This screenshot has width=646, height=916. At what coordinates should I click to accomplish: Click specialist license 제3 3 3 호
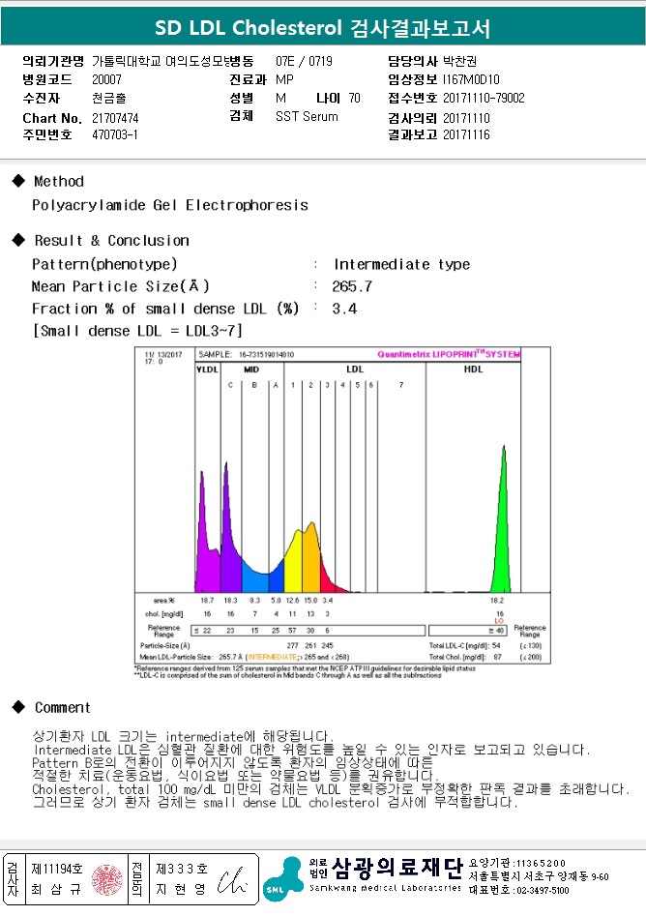182,869
